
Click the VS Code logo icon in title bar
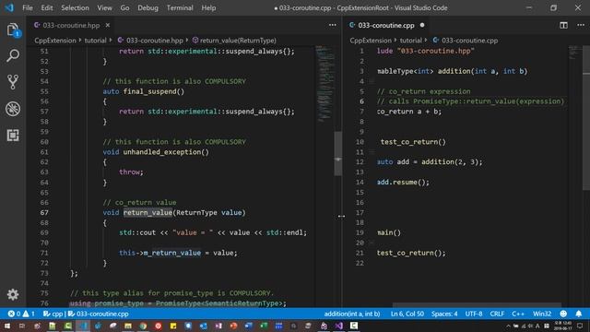[x=9, y=7]
